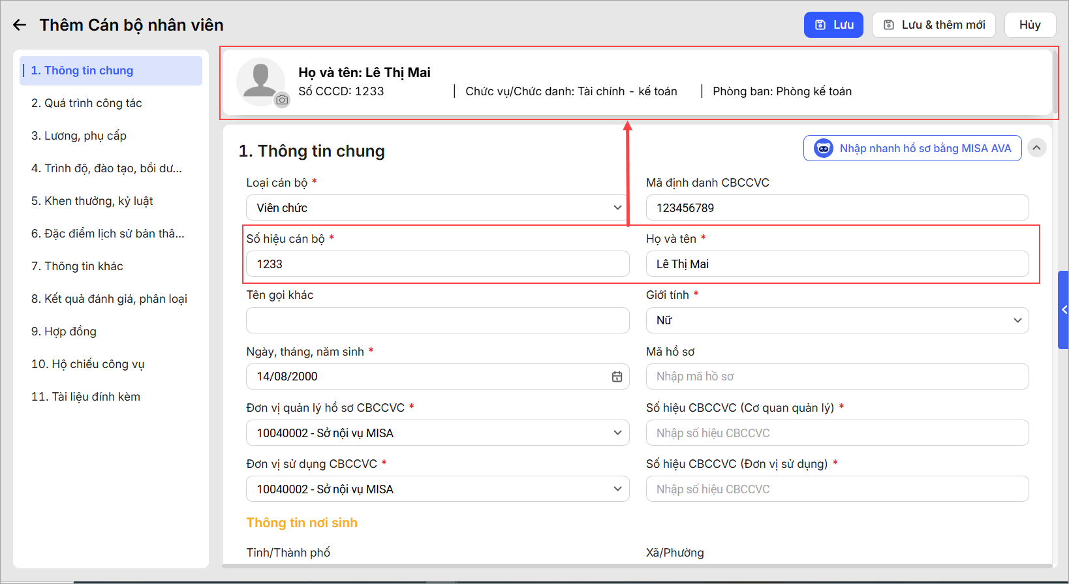Screen dimensions: 1069x584
Task: Switch to Lương, phụ cấp section
Action: point(79,136)
